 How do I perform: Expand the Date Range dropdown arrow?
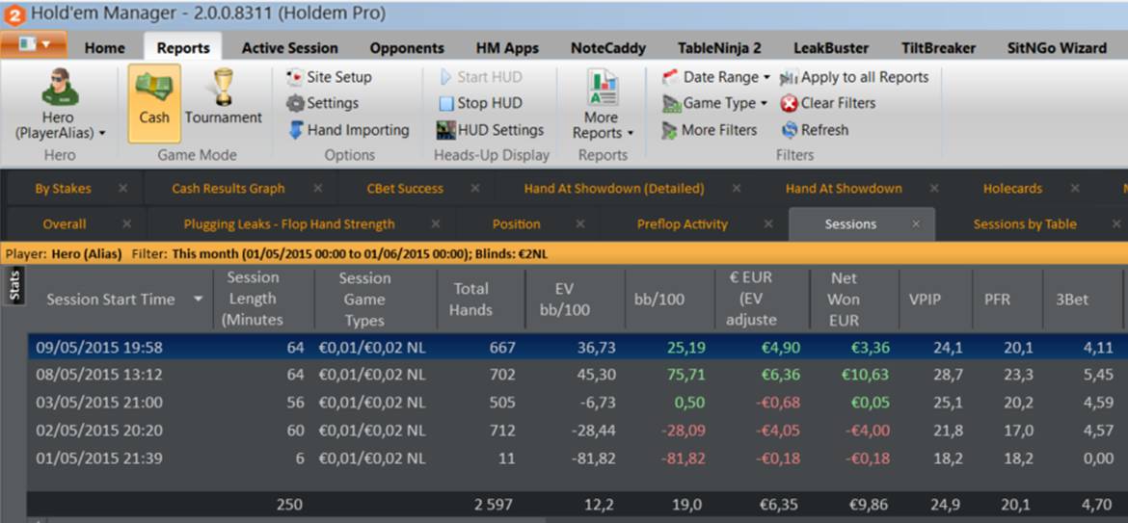tap(766, 78)
